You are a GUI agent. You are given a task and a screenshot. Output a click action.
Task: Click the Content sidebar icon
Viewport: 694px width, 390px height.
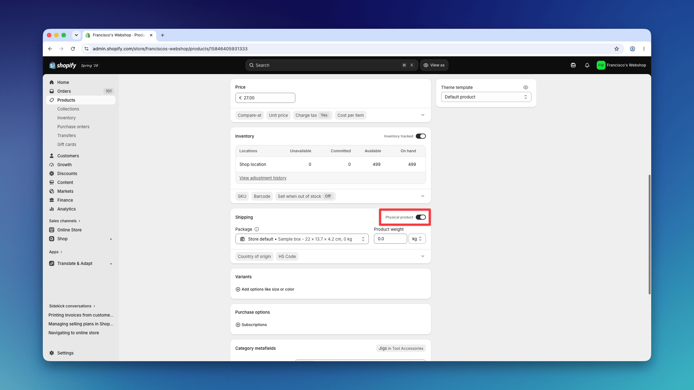coord(52,182)
